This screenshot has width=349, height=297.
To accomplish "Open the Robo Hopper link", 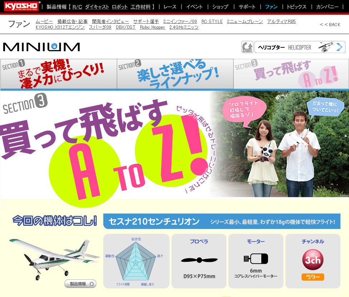I will (x=152, y=27).
